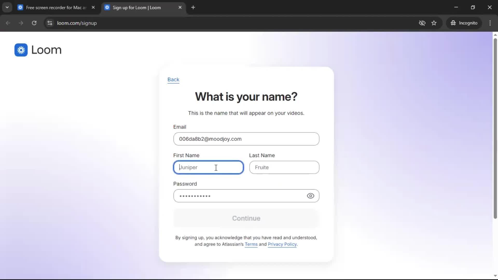
Task: Click the Last Name field containing Fruite
Action: (284, 167)
